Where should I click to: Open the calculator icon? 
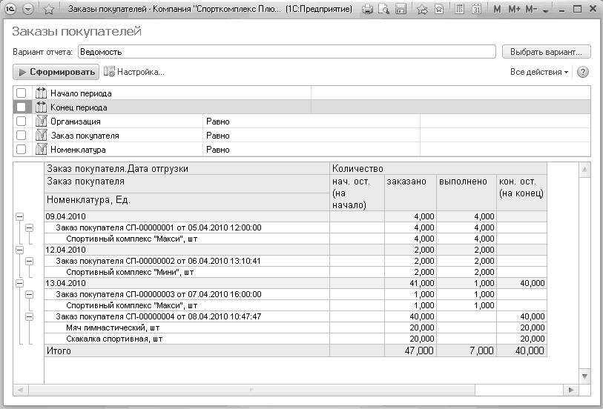tap(459, 9)
